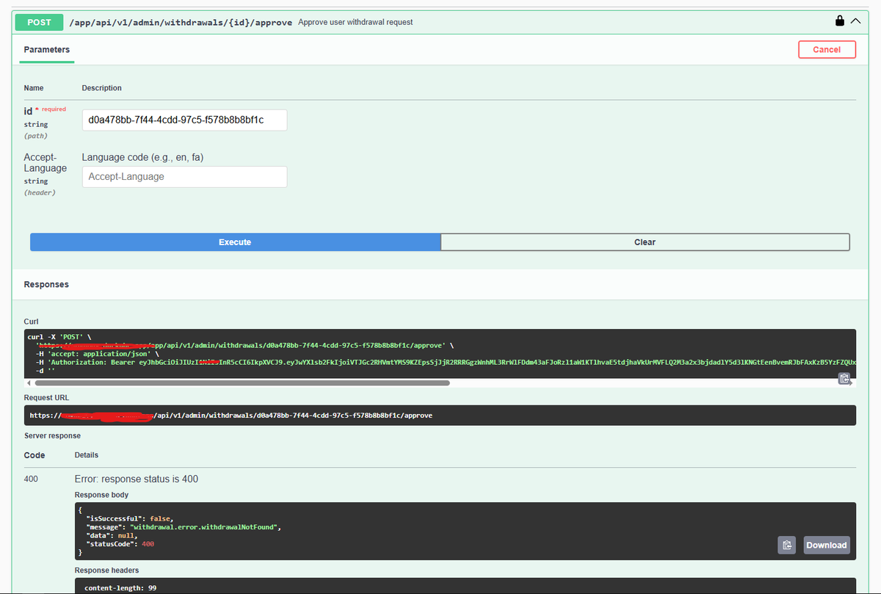This screenshot has height=594, width=881.
Task: Click the content-length: 99 header text
Action: [120, 588]
